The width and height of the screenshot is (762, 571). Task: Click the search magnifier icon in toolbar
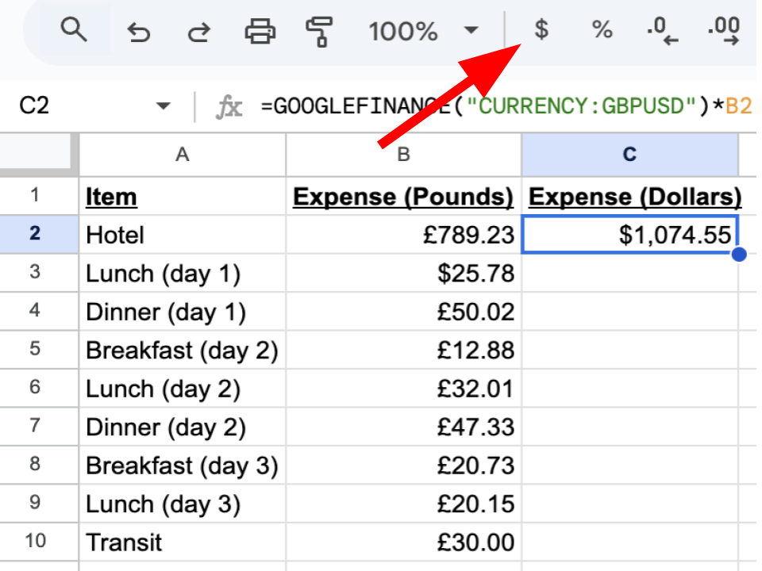tap(74, 31)
